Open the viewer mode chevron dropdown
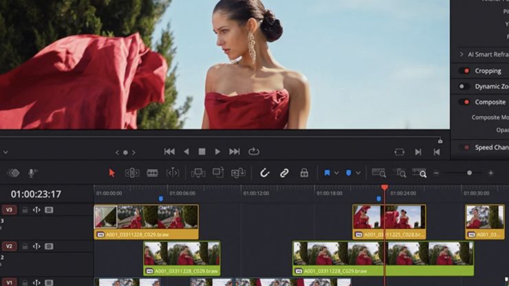509x286 pixels. pyautogui.click(x=6, y=152)
